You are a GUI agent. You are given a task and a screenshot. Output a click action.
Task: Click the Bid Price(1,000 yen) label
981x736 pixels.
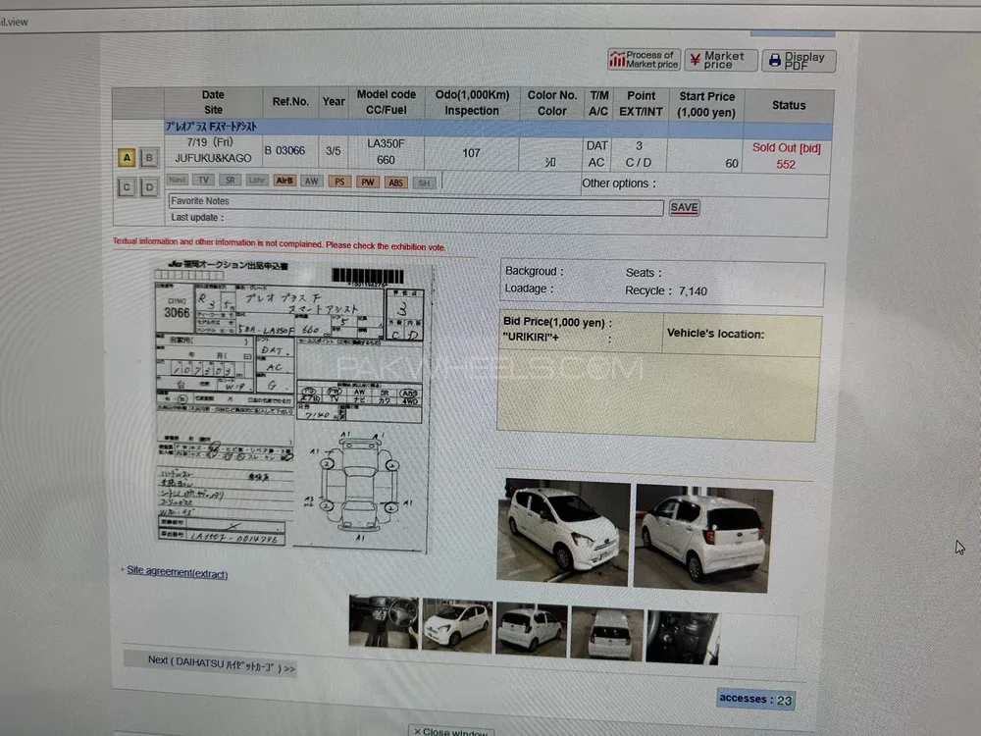tap(557, 322)
